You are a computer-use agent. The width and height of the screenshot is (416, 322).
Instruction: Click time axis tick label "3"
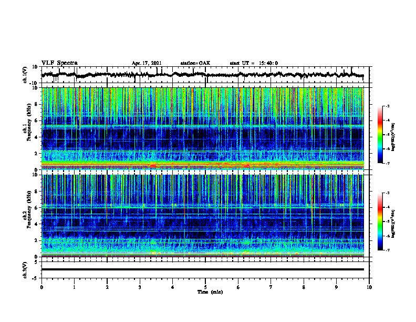click(x=140, y=287)
